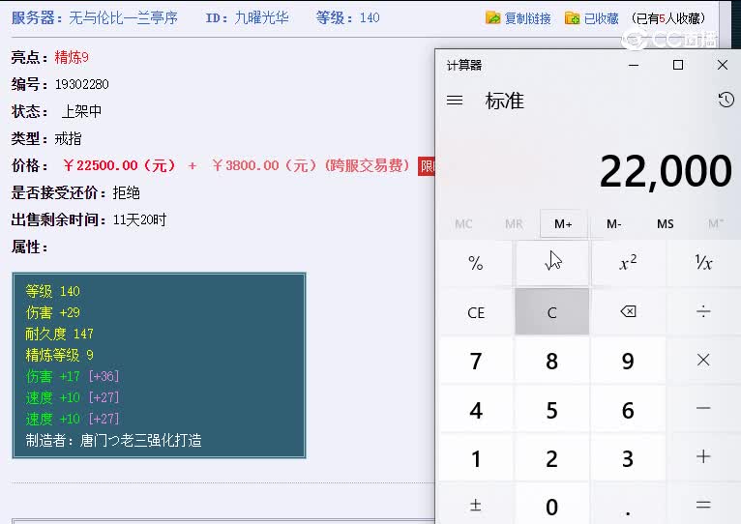741x524 pixels.
Task: Click the 耐久度 147 attribute line
Action: coord(60,334)
